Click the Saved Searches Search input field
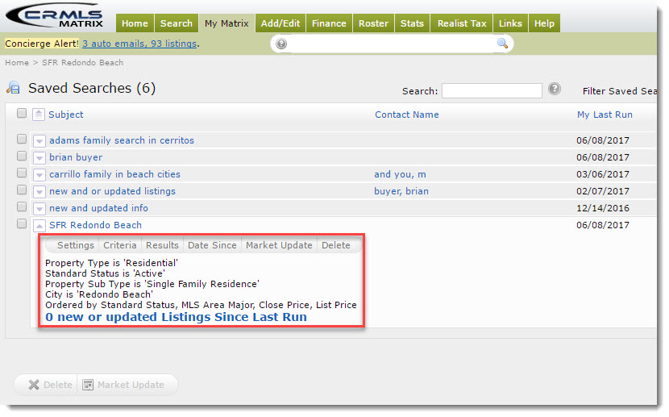The image size is (669, 417). [x=492, y=90]
